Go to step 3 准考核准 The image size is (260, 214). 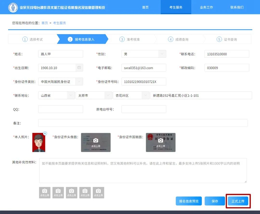pyautogui.click(x=130, y=39)
